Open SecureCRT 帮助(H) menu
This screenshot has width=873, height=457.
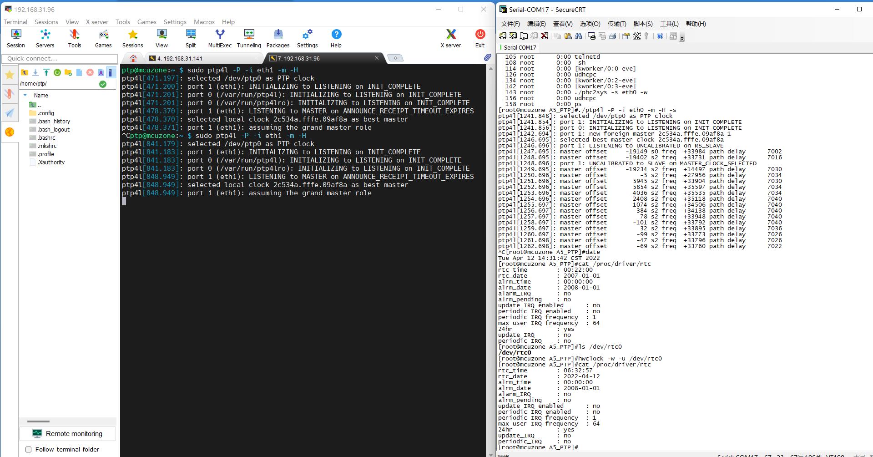tap(696, 24)
